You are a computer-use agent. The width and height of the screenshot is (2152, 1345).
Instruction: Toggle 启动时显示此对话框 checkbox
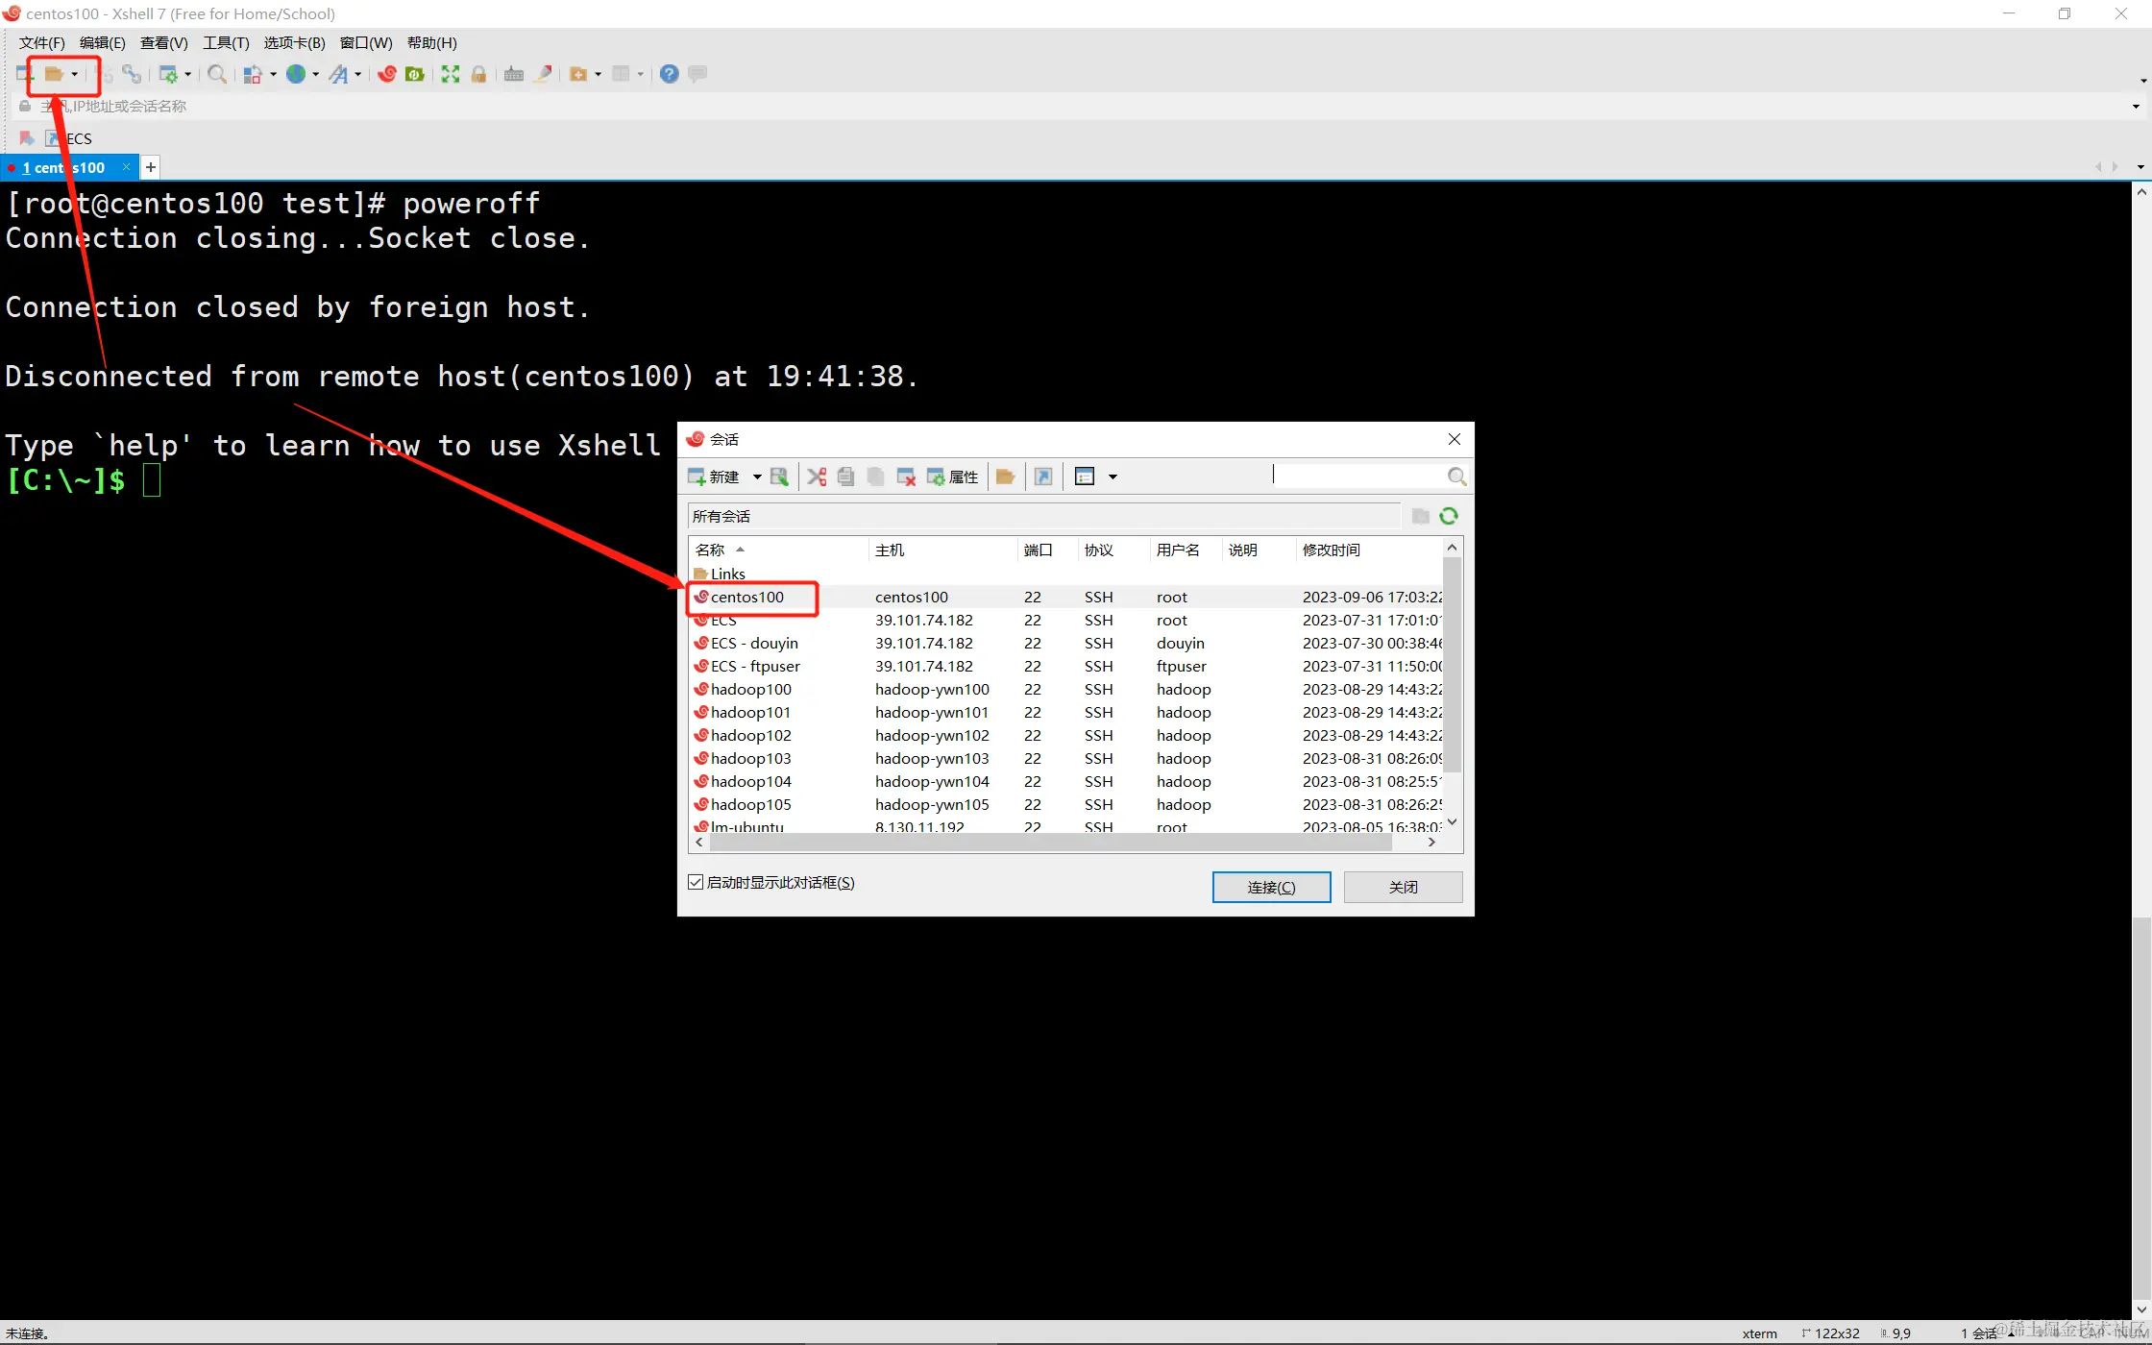(x=696, y=882)
